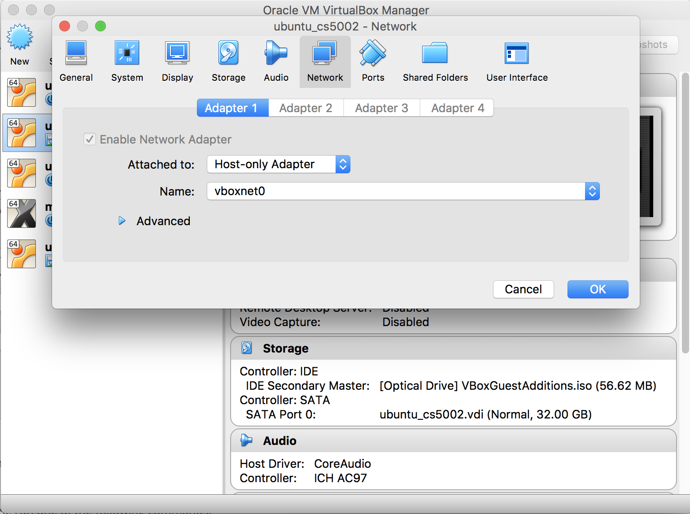Click the Video Capture Disabled value
This screenshot has width=690, height=514.
pos(406,322)
